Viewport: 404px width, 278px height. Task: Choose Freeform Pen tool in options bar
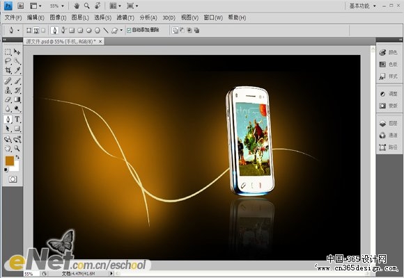point(63,31)
